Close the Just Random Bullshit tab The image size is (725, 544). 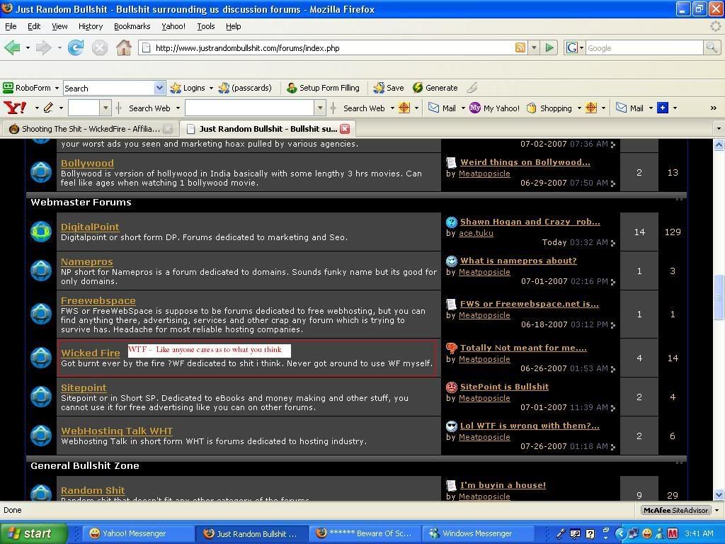click(x=345, y=129)
